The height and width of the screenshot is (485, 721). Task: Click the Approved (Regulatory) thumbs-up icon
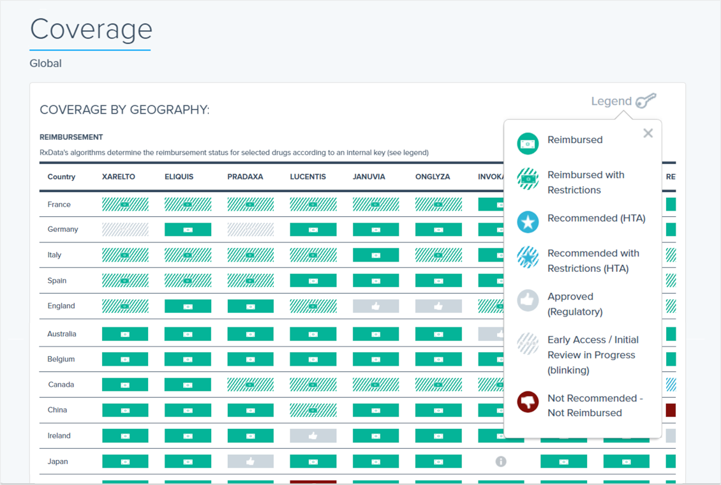coord(528,300)
